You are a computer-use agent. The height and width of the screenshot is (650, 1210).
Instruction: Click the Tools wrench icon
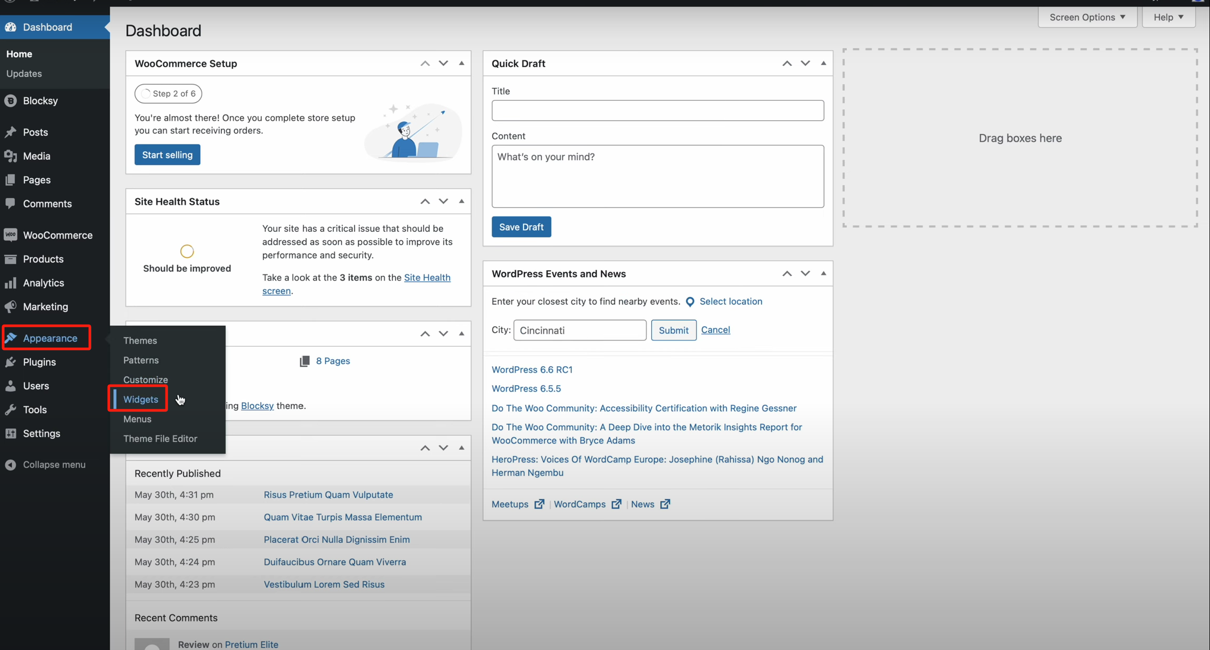(x=11, y=410)
